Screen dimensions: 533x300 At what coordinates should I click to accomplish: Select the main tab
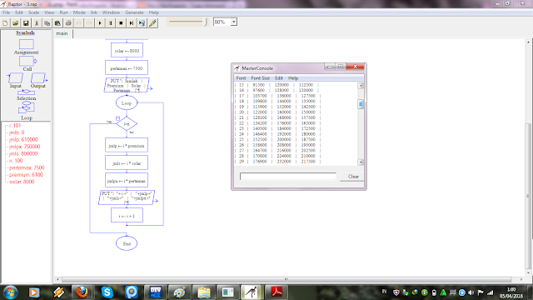(x=62, y=33)
